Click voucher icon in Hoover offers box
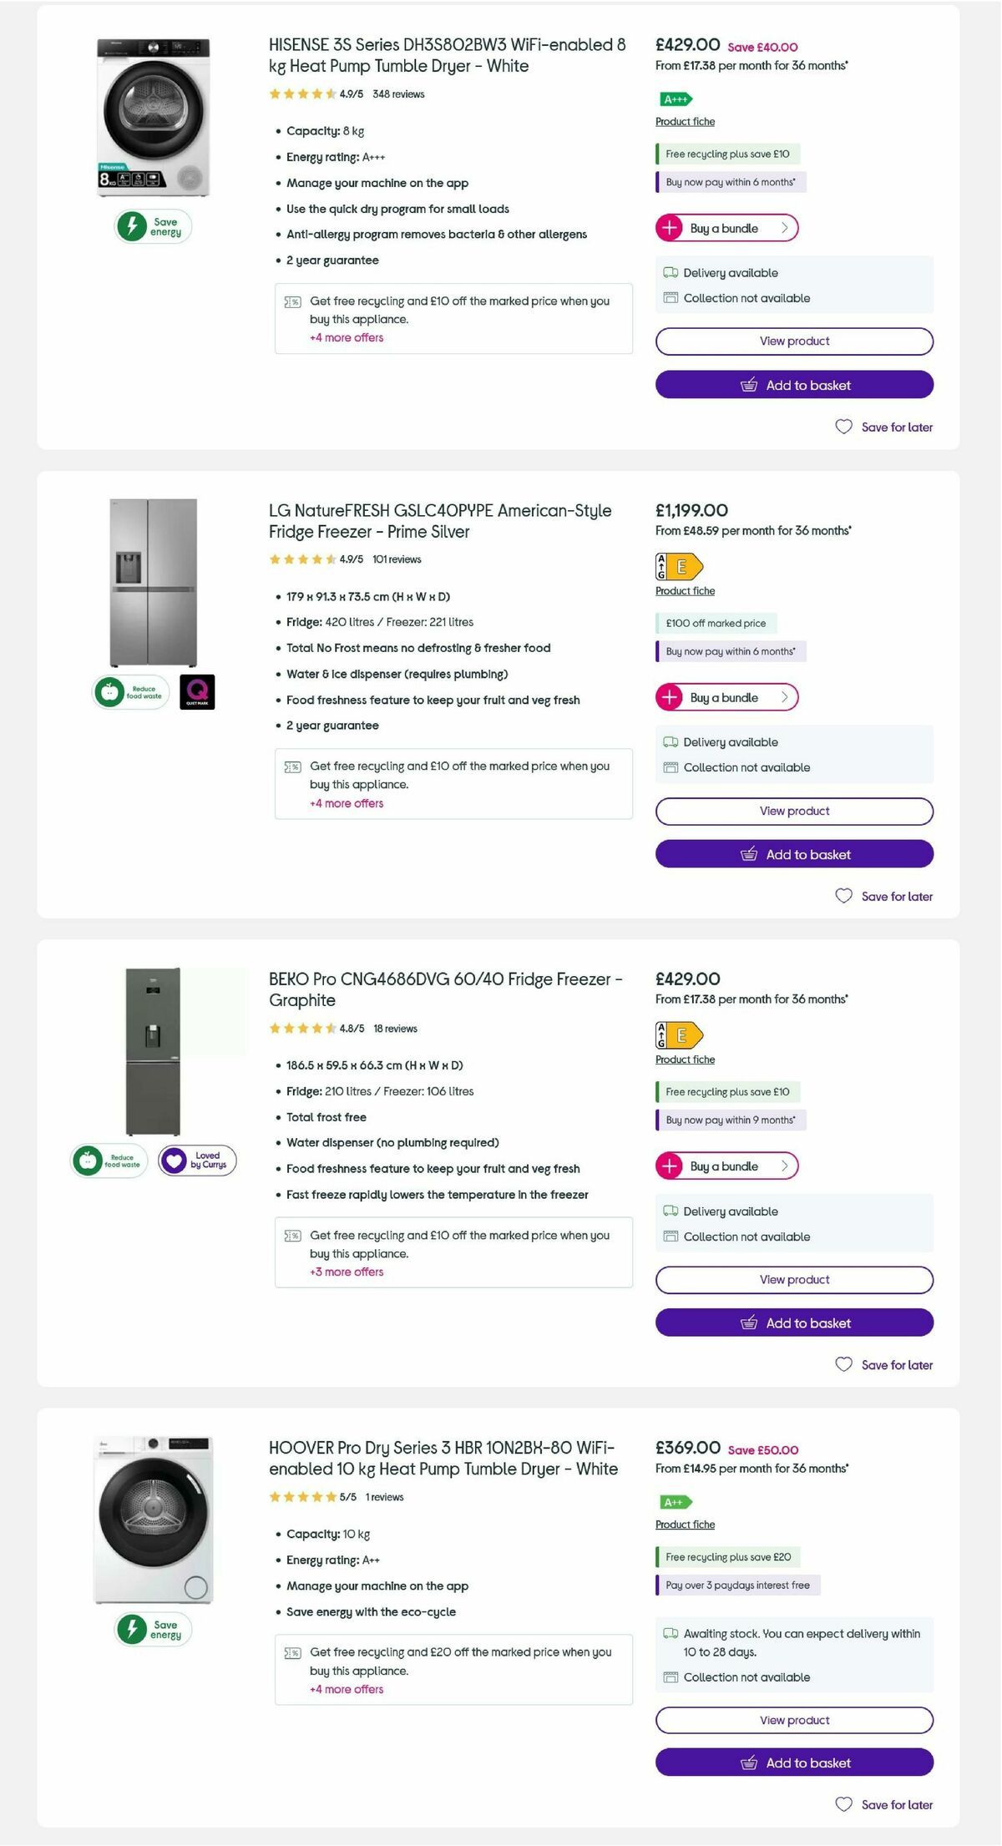 pos(292,1651)
